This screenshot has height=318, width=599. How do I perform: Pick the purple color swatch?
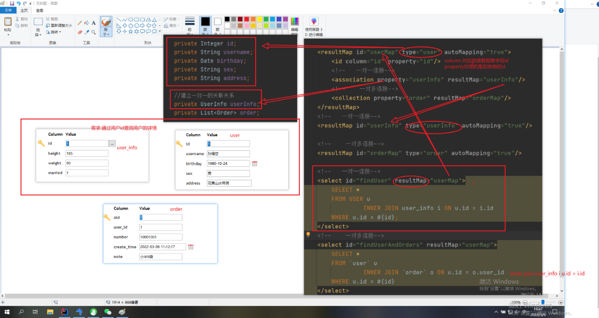tap(286, 19)
